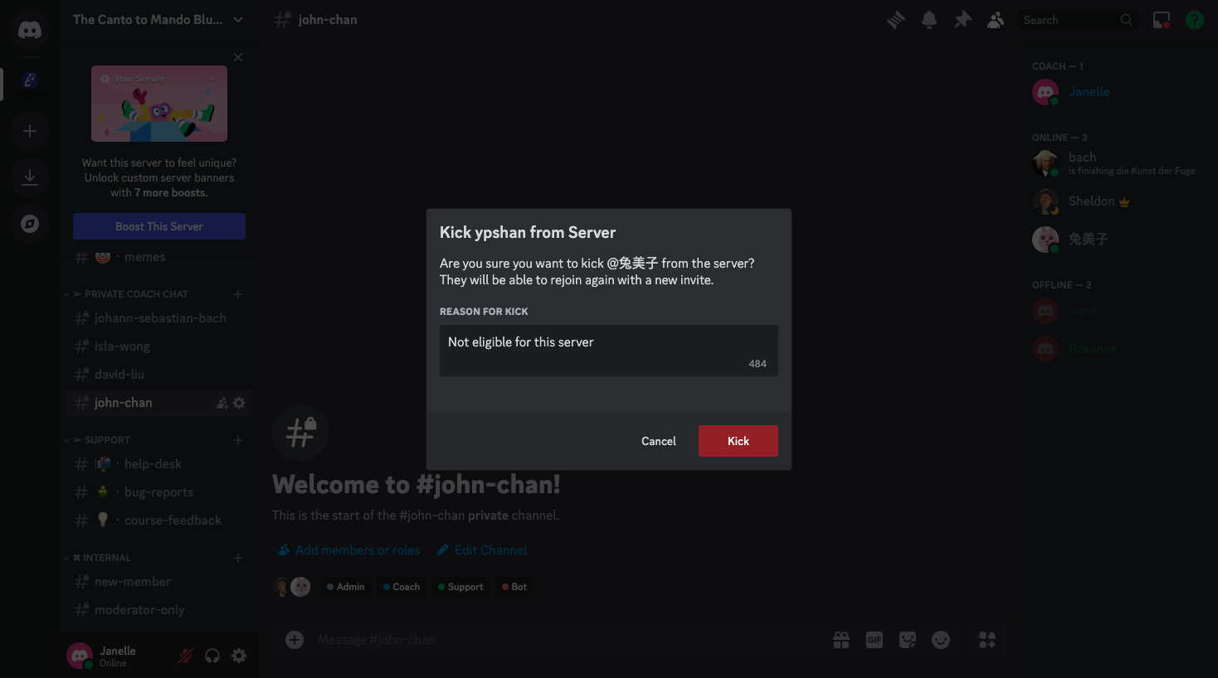The height and width of the screenshot is (678, 1218).
Task: Add a server with plus icon
Action: tap(30, 131)
